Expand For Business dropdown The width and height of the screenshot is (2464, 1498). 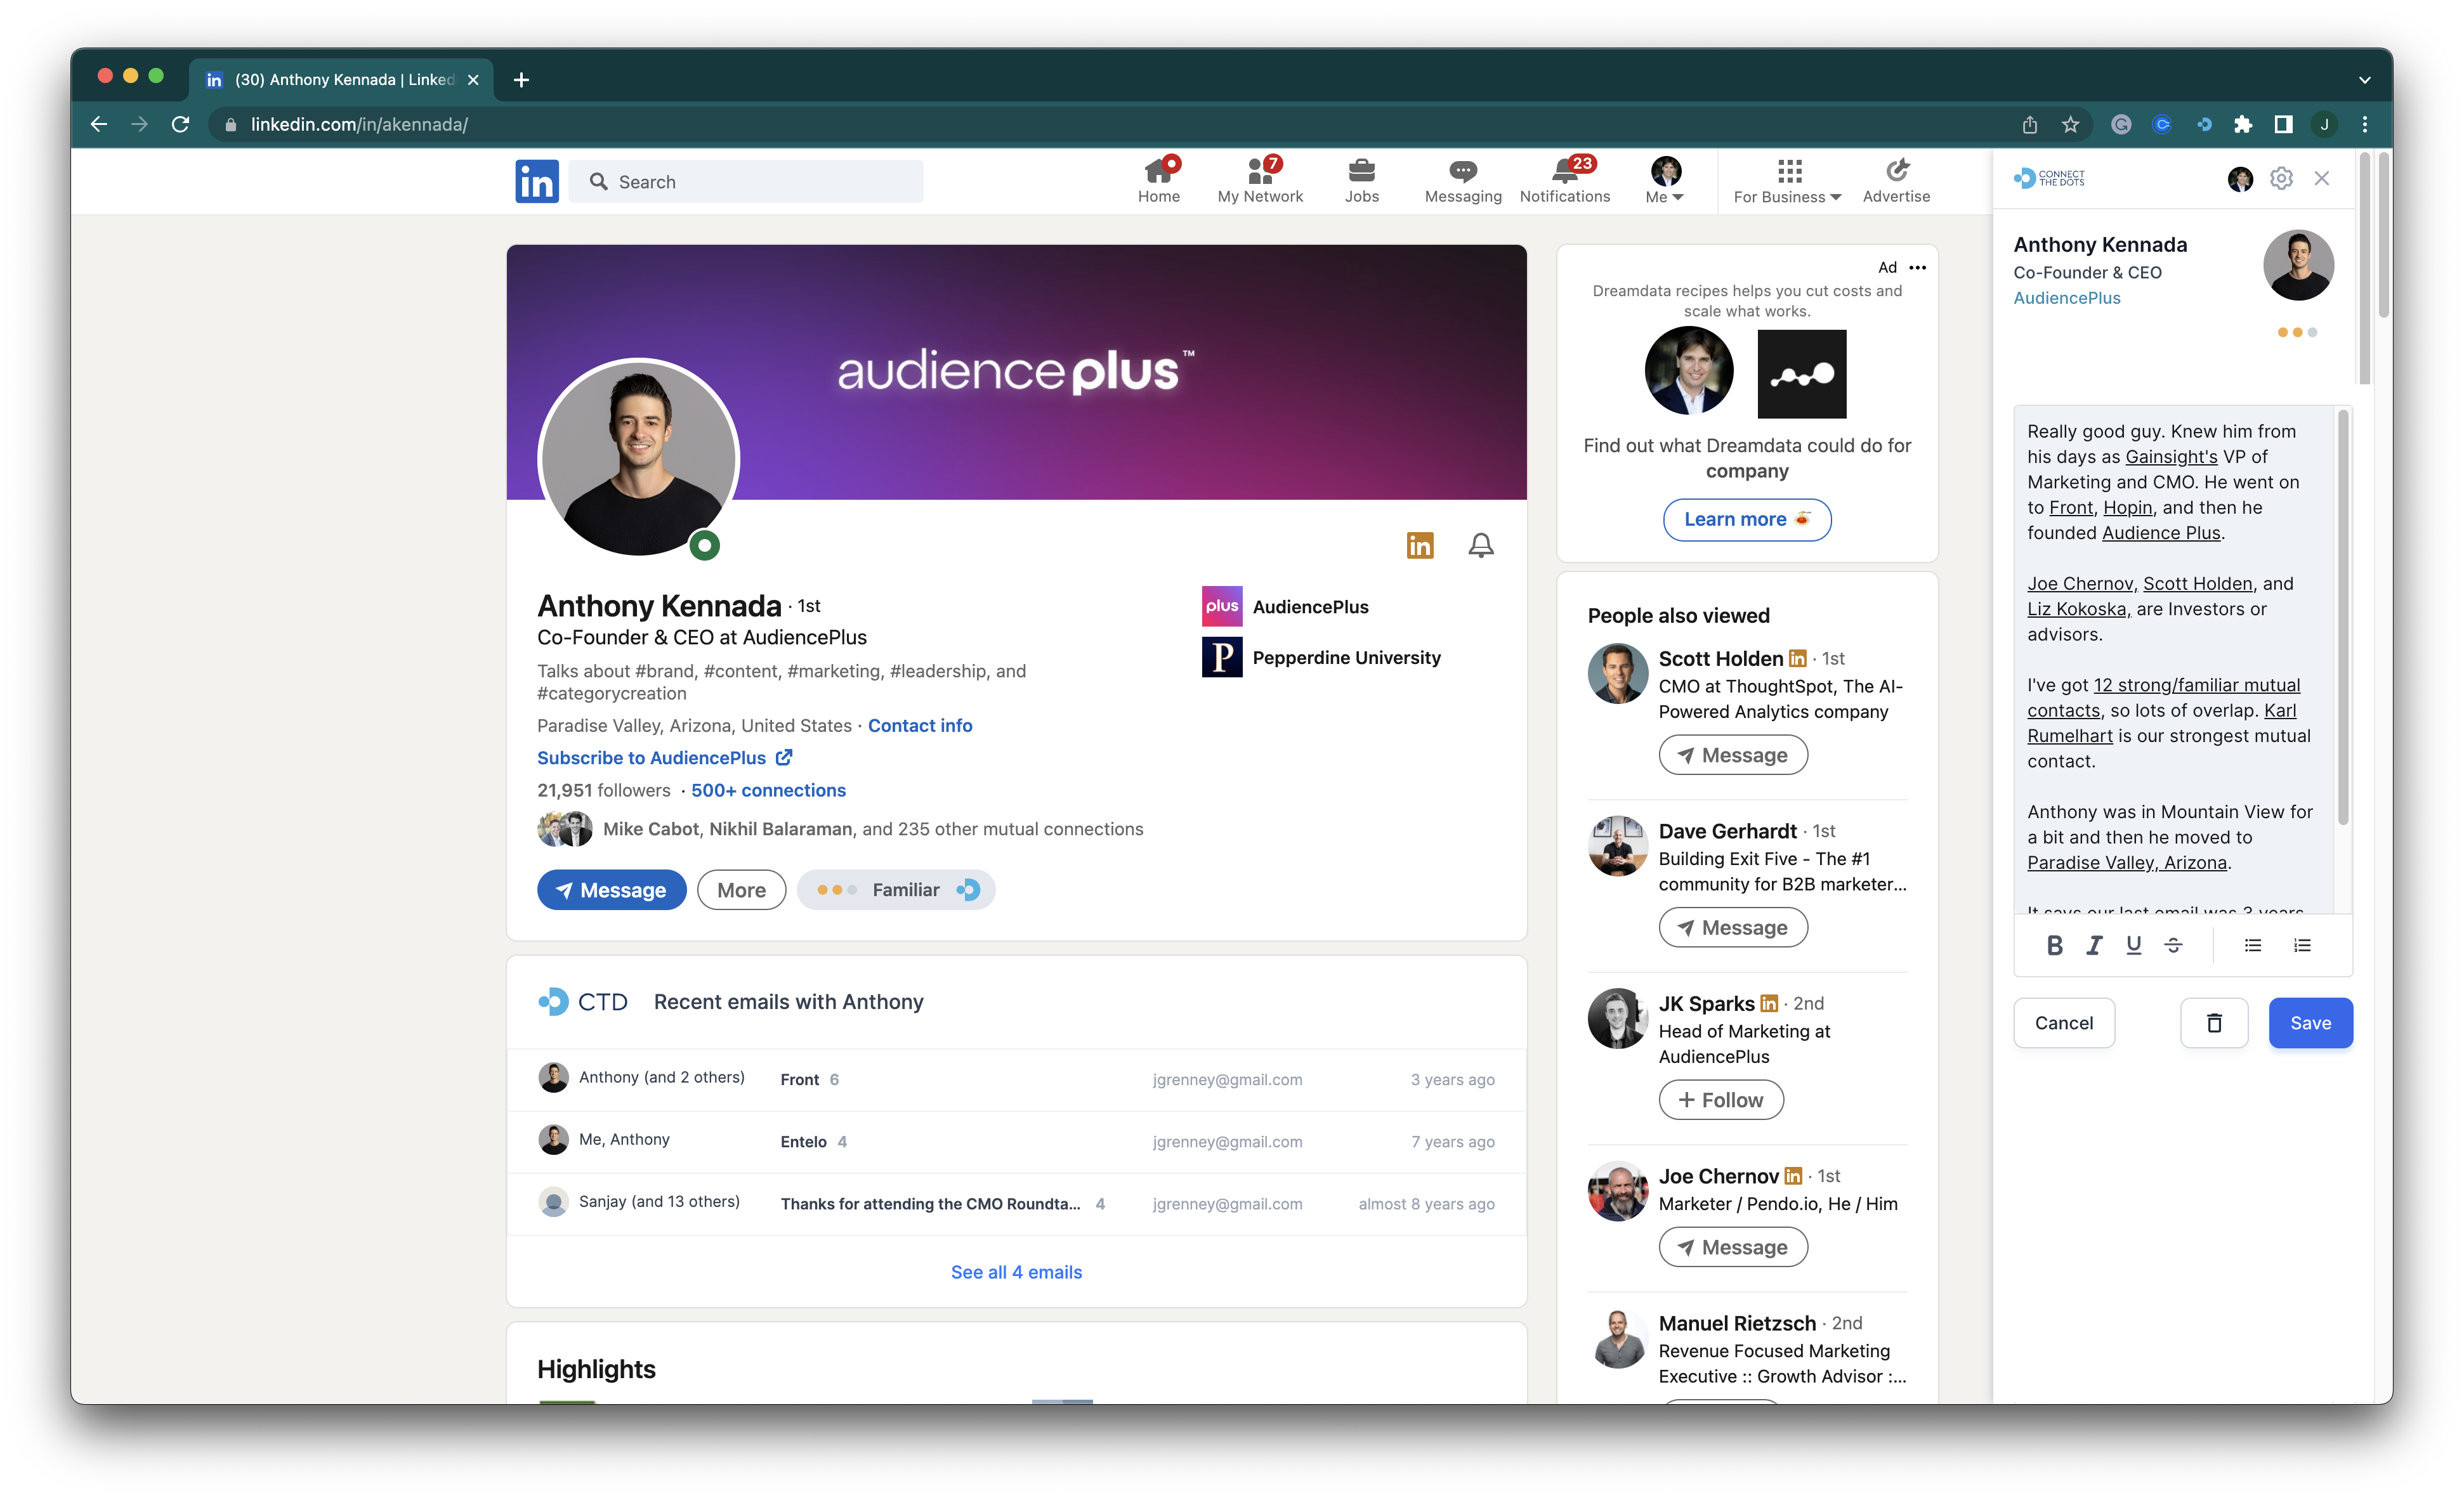point(1787,181)
